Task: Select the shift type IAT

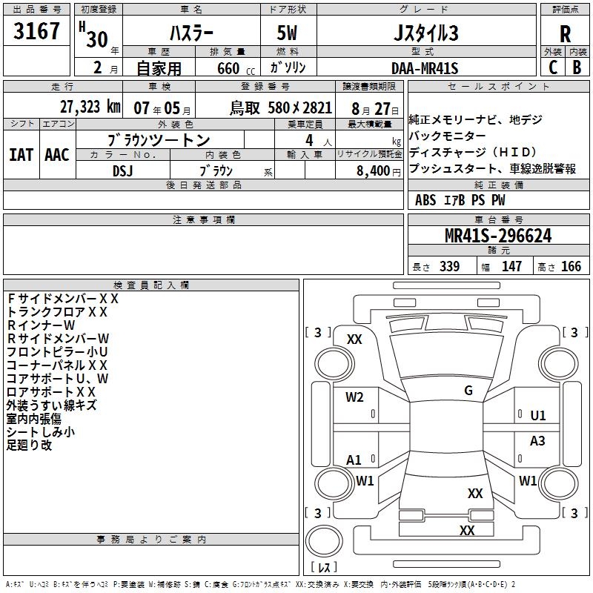Action: (x=21, y=155)
